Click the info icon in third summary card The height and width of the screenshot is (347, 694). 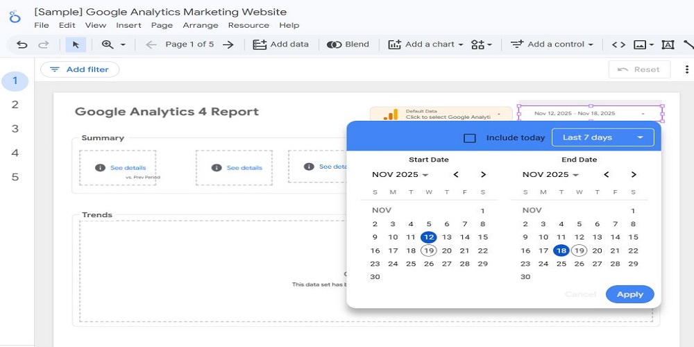309,167
